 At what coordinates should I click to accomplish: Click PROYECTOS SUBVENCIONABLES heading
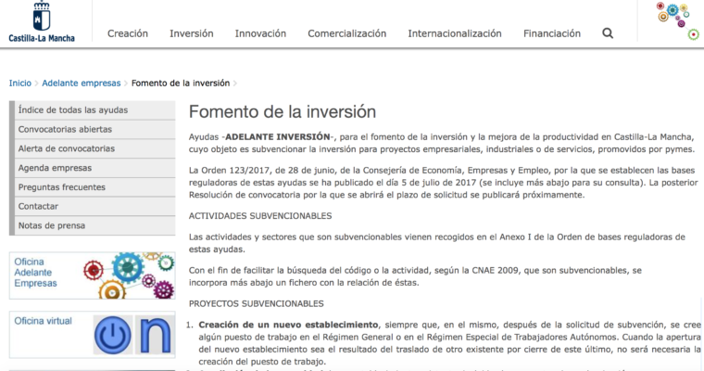256,304
